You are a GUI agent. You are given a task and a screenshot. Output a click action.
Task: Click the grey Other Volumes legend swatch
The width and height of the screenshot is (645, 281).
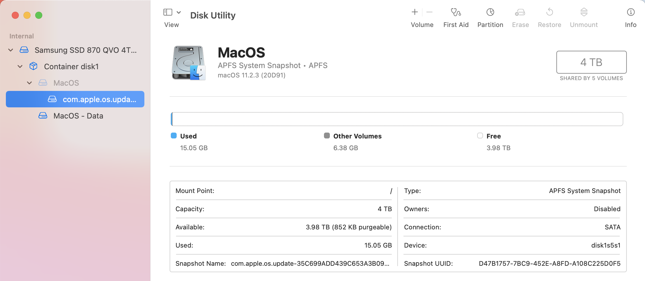click(x=327, y=136)
